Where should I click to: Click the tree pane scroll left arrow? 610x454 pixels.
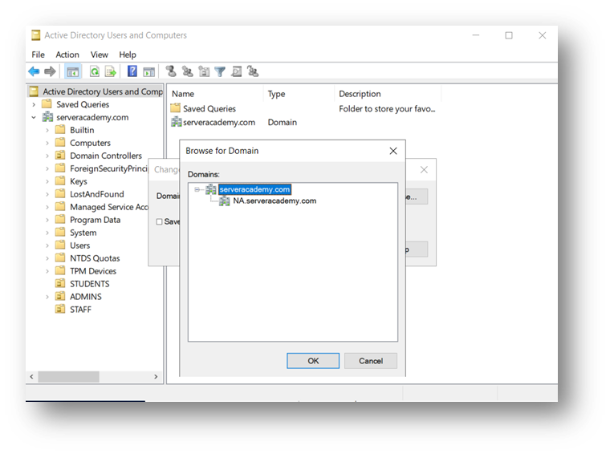click(x=31, y=376)
